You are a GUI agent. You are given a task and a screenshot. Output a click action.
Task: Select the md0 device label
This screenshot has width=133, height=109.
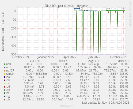tap(8, 64)
